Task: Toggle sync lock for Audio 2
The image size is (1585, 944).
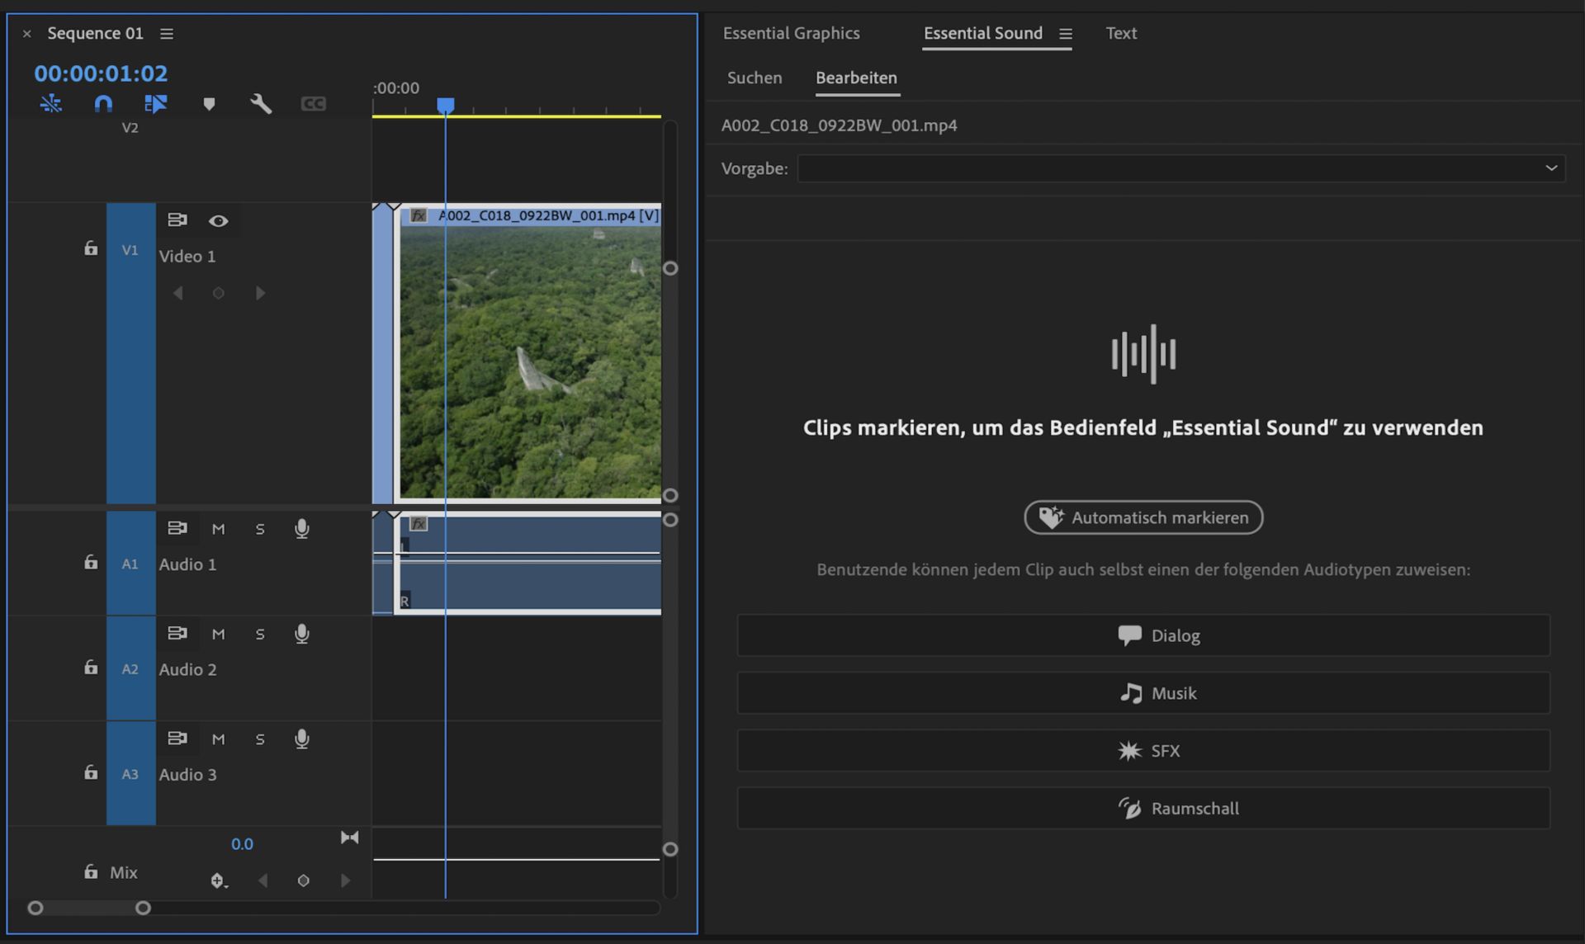Action: [177, 633]
